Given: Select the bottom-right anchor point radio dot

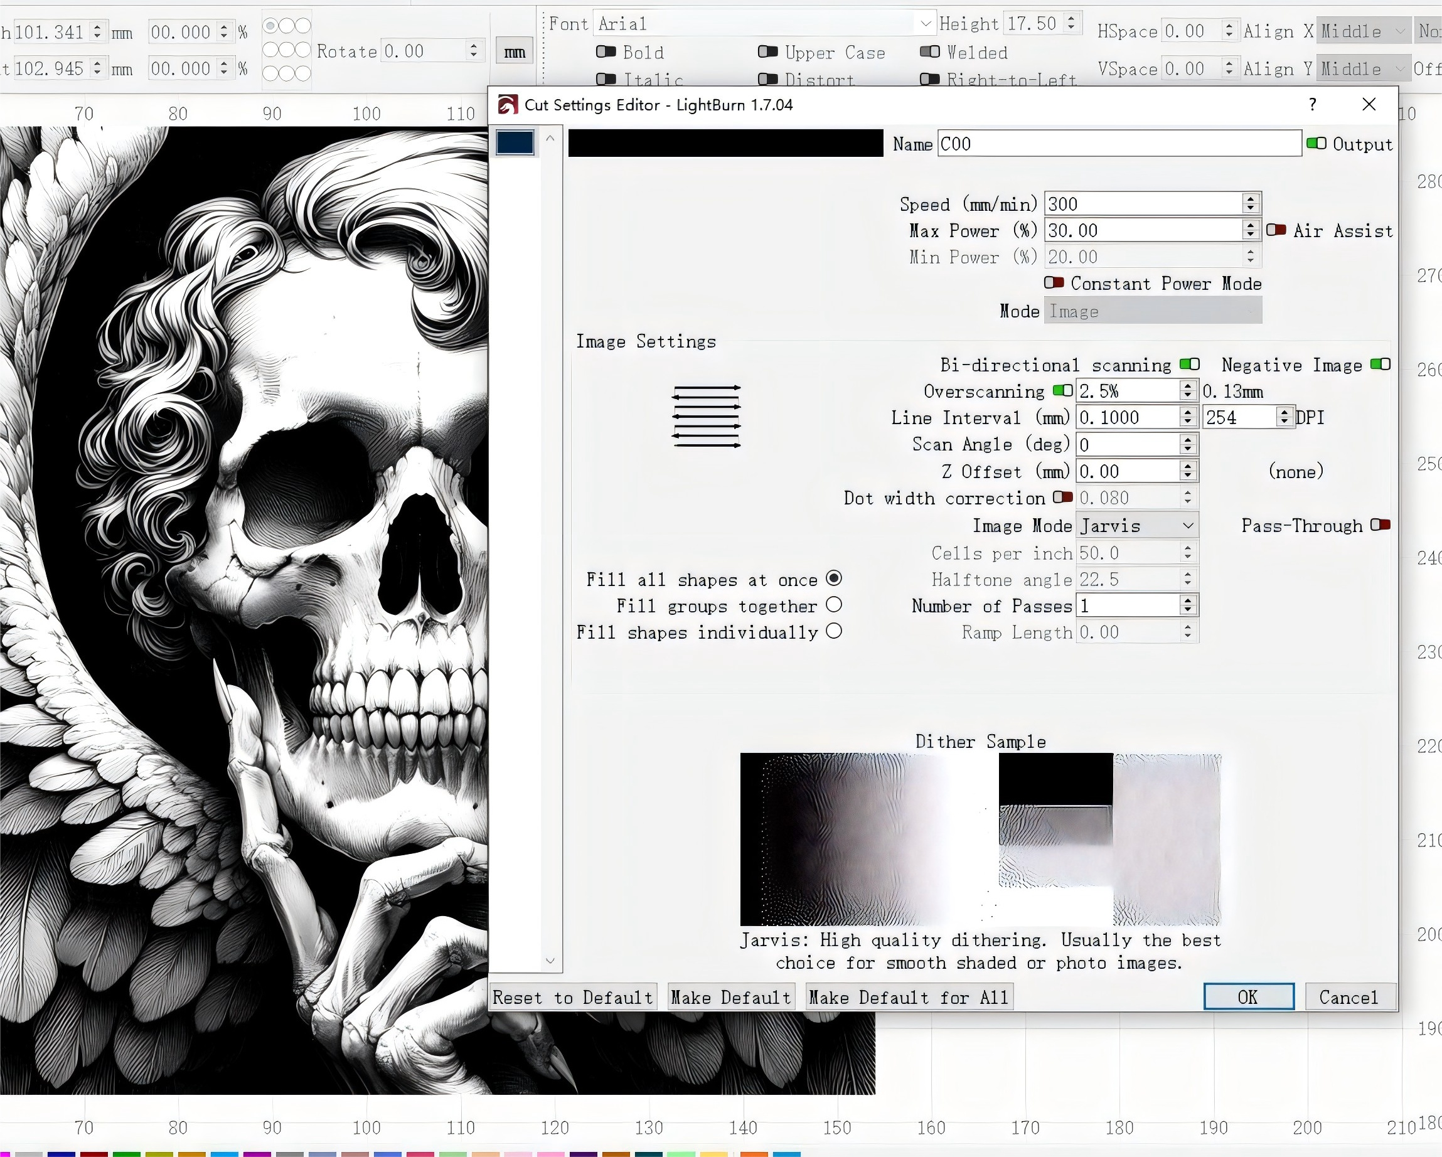Looking at the screenshot, I should pyautogui.click(x=303, y=73).
